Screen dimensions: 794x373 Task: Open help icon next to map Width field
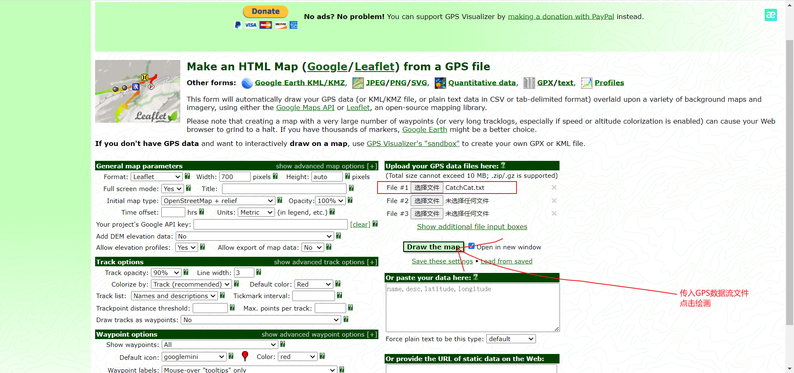coord(274,176)
